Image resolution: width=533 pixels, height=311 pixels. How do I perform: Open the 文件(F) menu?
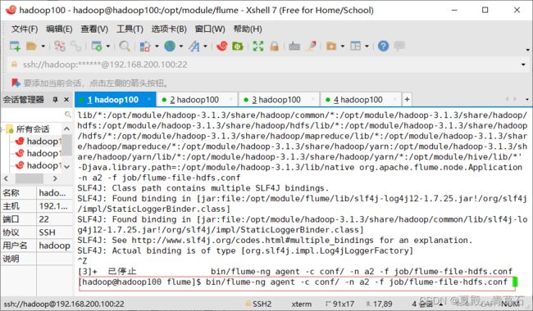[25, 29]
